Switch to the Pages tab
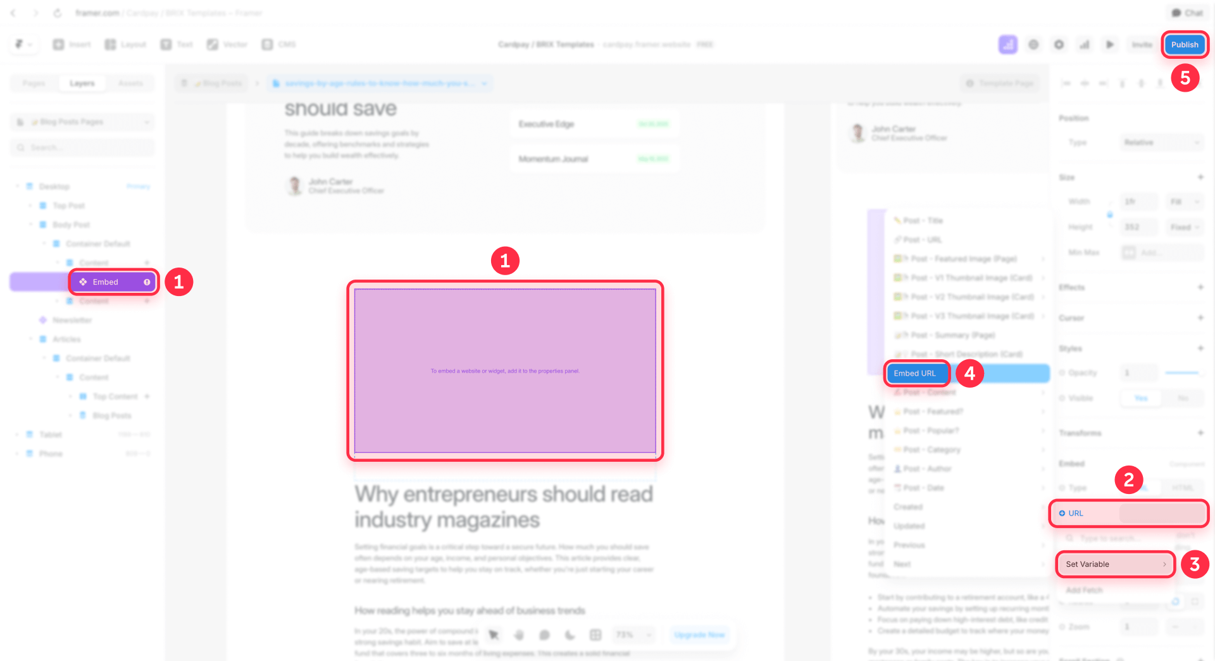 pyautogui.click(x=34, y=83)
